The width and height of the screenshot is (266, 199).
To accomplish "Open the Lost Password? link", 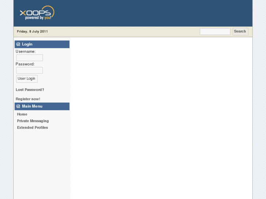I will tap(30, 90).
